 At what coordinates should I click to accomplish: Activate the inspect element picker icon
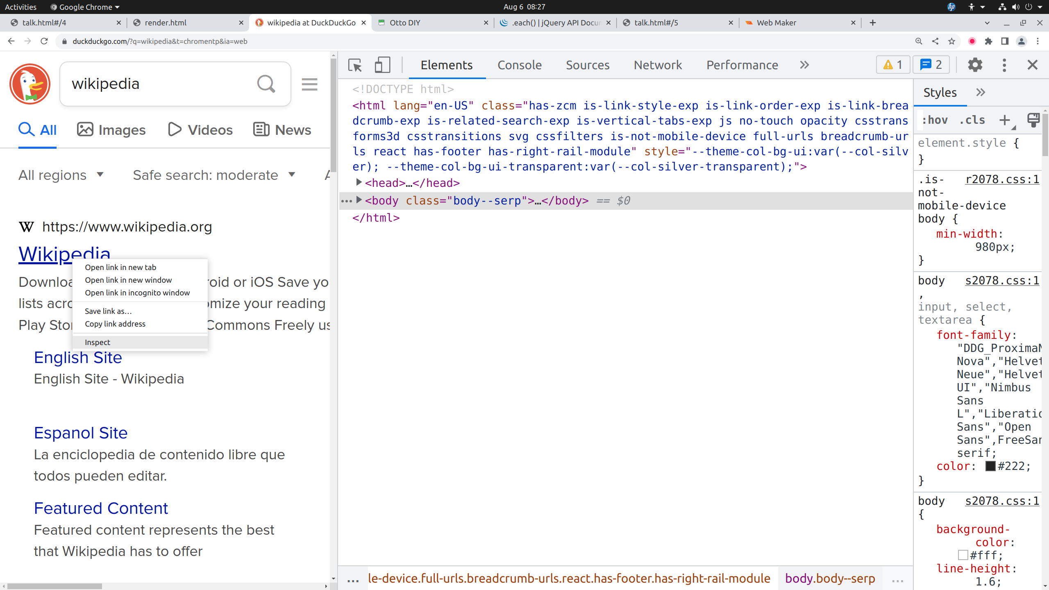pyautogui.click(x=355, y=65)
